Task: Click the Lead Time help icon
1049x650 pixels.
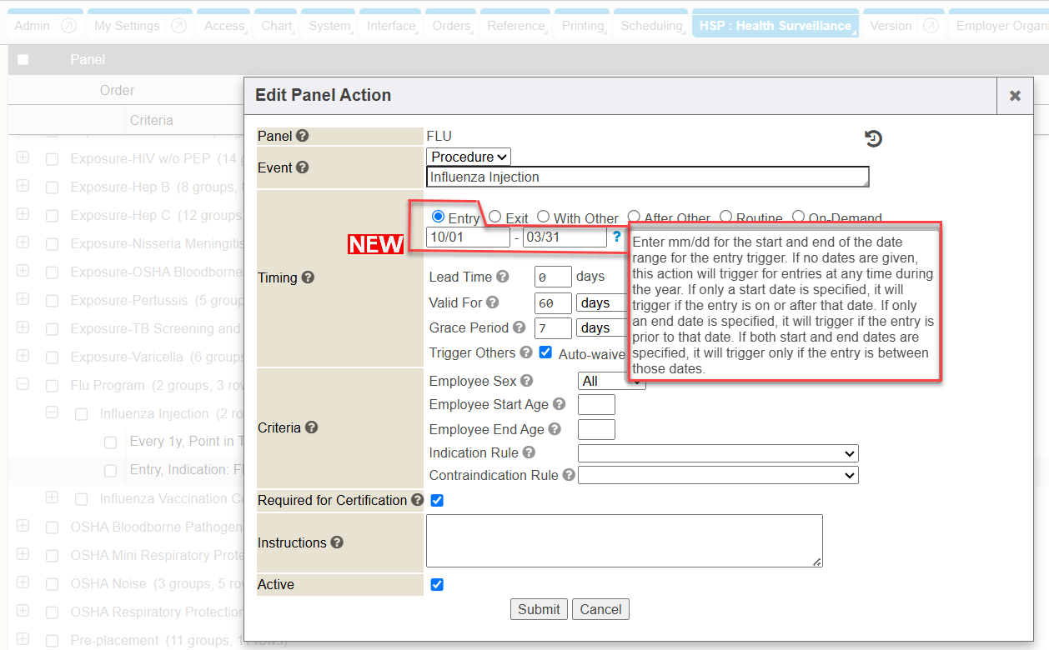Action: [502, 277]
